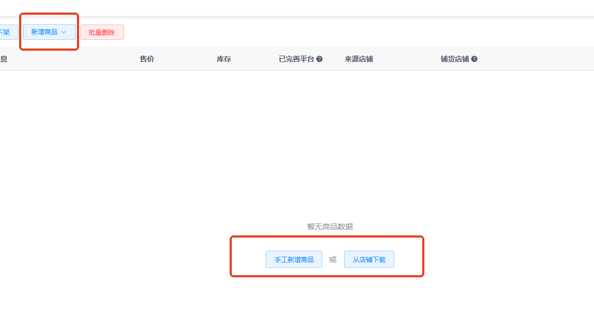Click the help icon beside 铺货店铺
Image resolution: width=594 pixels, height=334 pixels.
(x=475, y=59)
